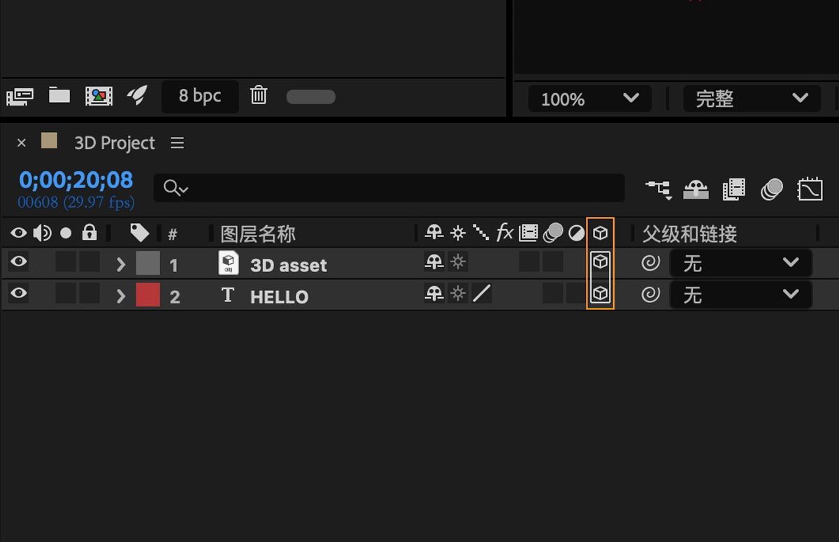Open the 100% magnification dropdown
This screenshot has width=839, height=542.
[589, 99]
